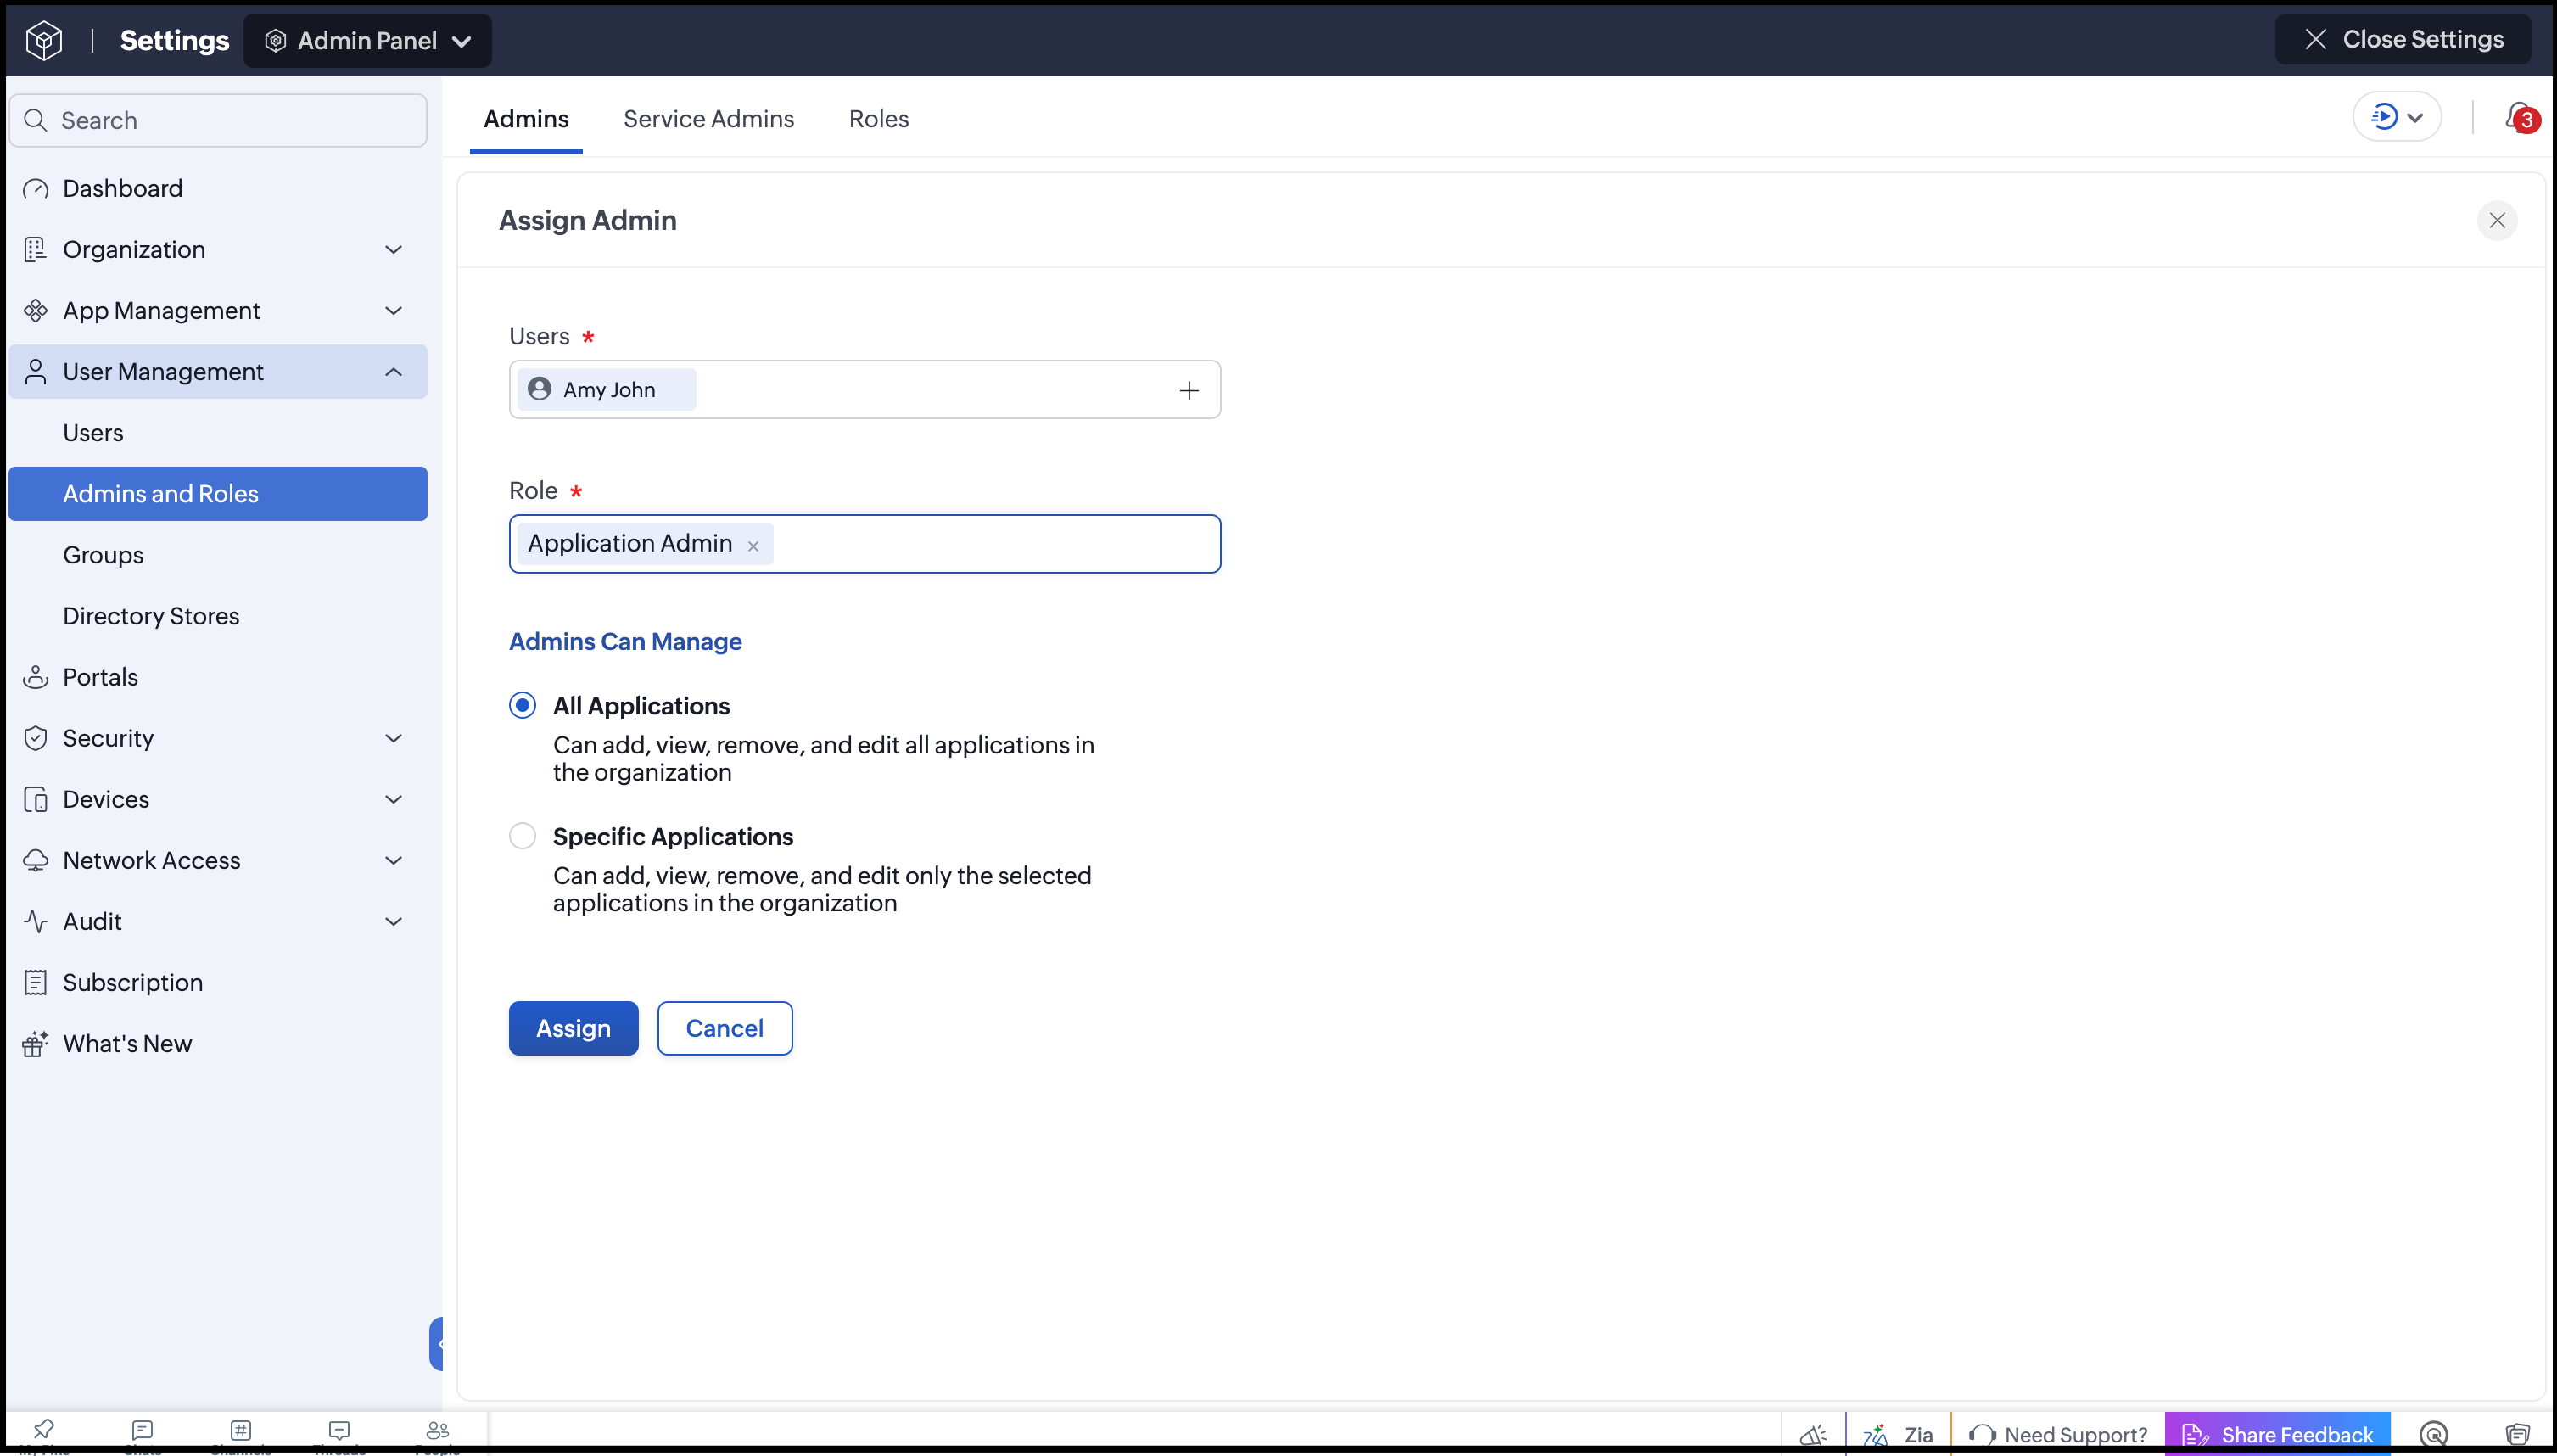Open the Subscription section
The image size is (2557, 1456).
tap(217, 982)
